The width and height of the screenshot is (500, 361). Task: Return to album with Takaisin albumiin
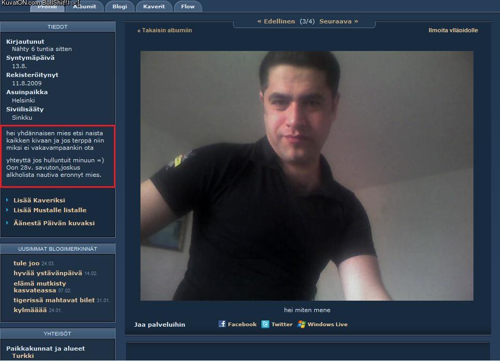click(x=164, y=30)
